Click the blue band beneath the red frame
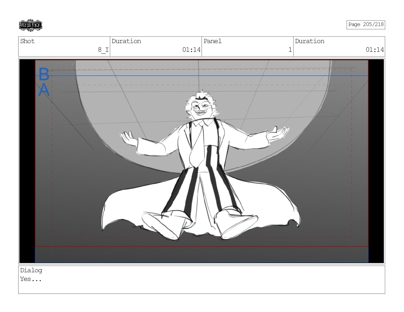Screen dimensions: 404x312 coord(201,254)
